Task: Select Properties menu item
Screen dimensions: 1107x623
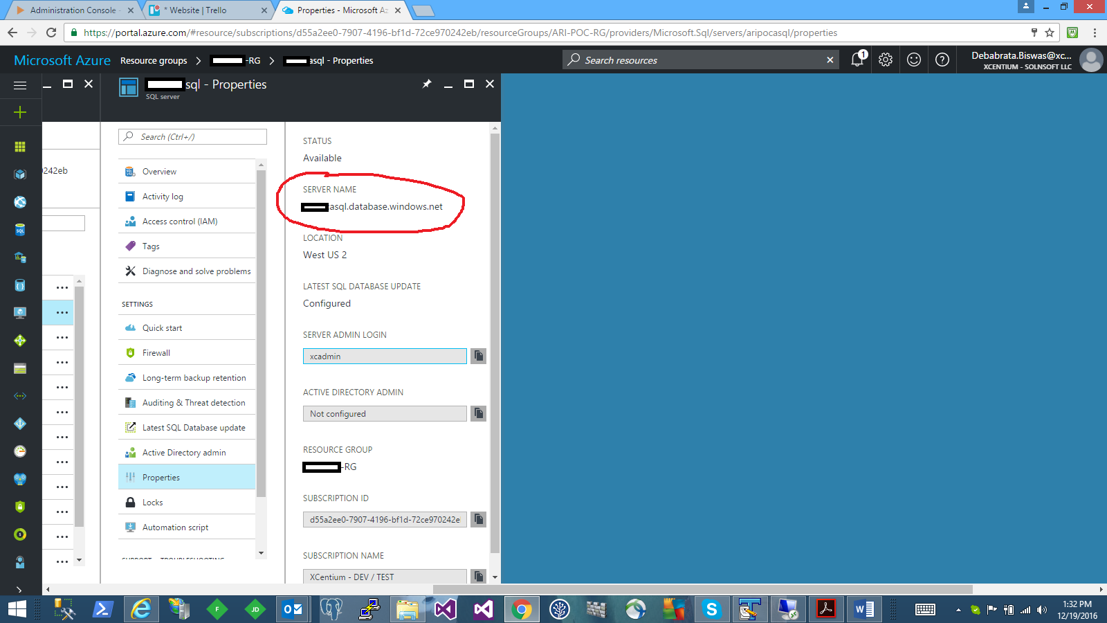Action: click(187, 478)
